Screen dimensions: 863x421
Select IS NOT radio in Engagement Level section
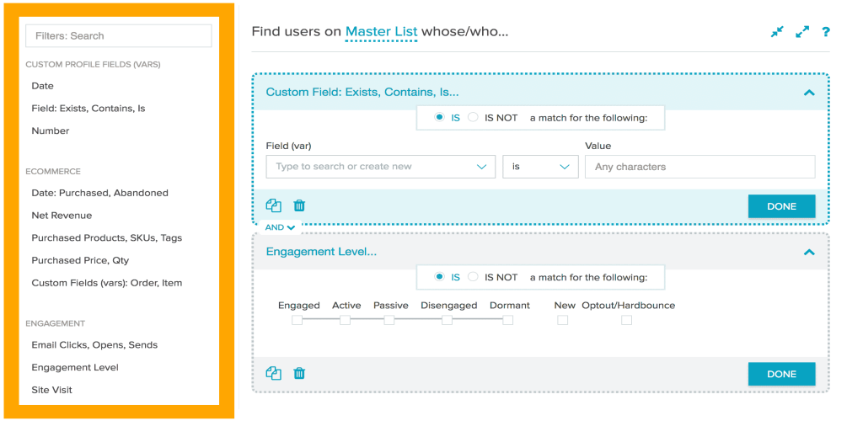coord(473,277)
